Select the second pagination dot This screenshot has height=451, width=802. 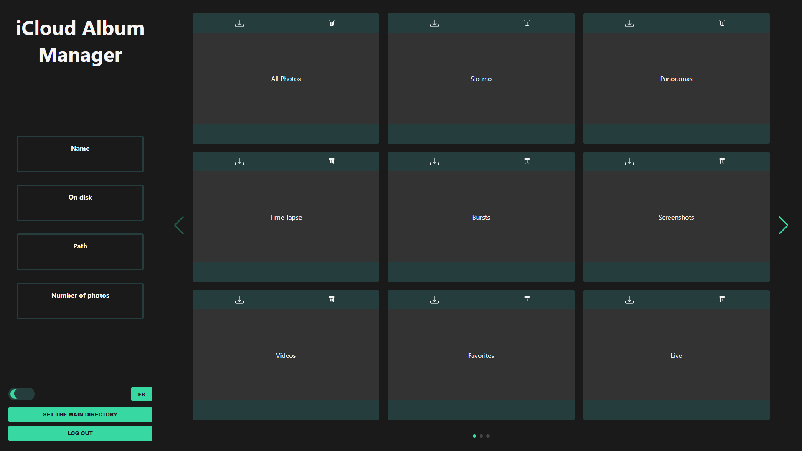point(481,436)
